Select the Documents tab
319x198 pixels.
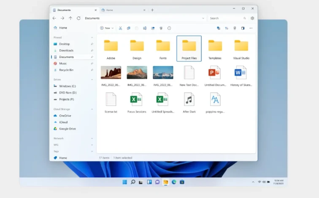(75, 10)
